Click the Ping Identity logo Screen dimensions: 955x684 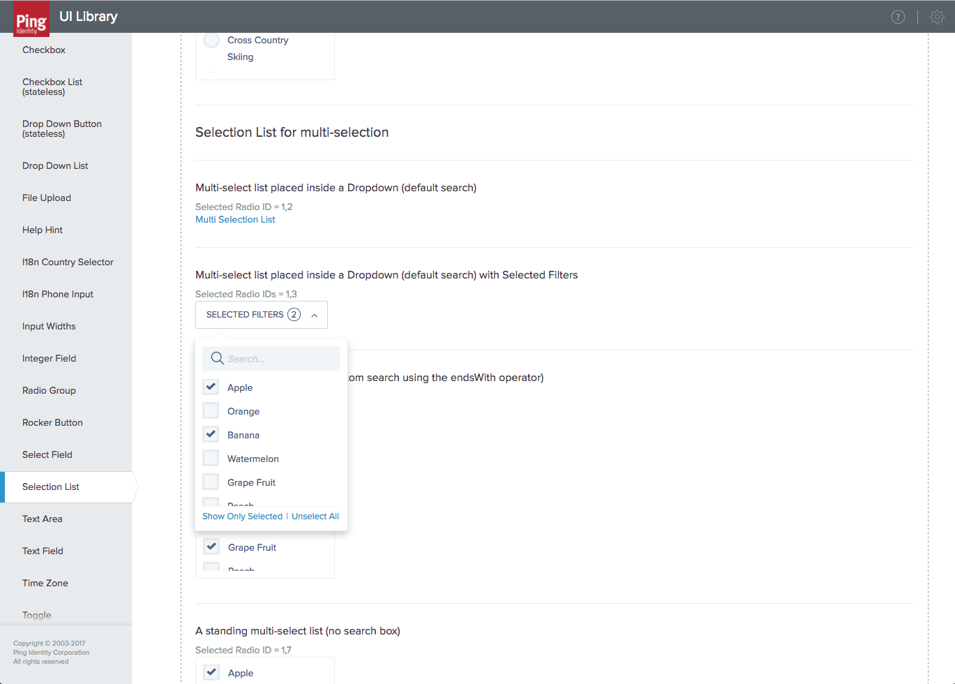pyautogui.click(x=31, y=20)
